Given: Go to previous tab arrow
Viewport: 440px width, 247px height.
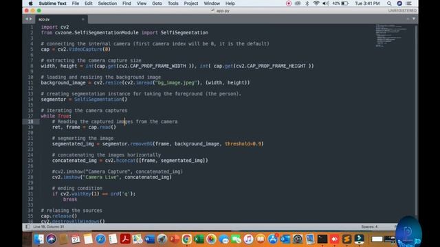Looking at the screenshot, I should coord(27,19).
